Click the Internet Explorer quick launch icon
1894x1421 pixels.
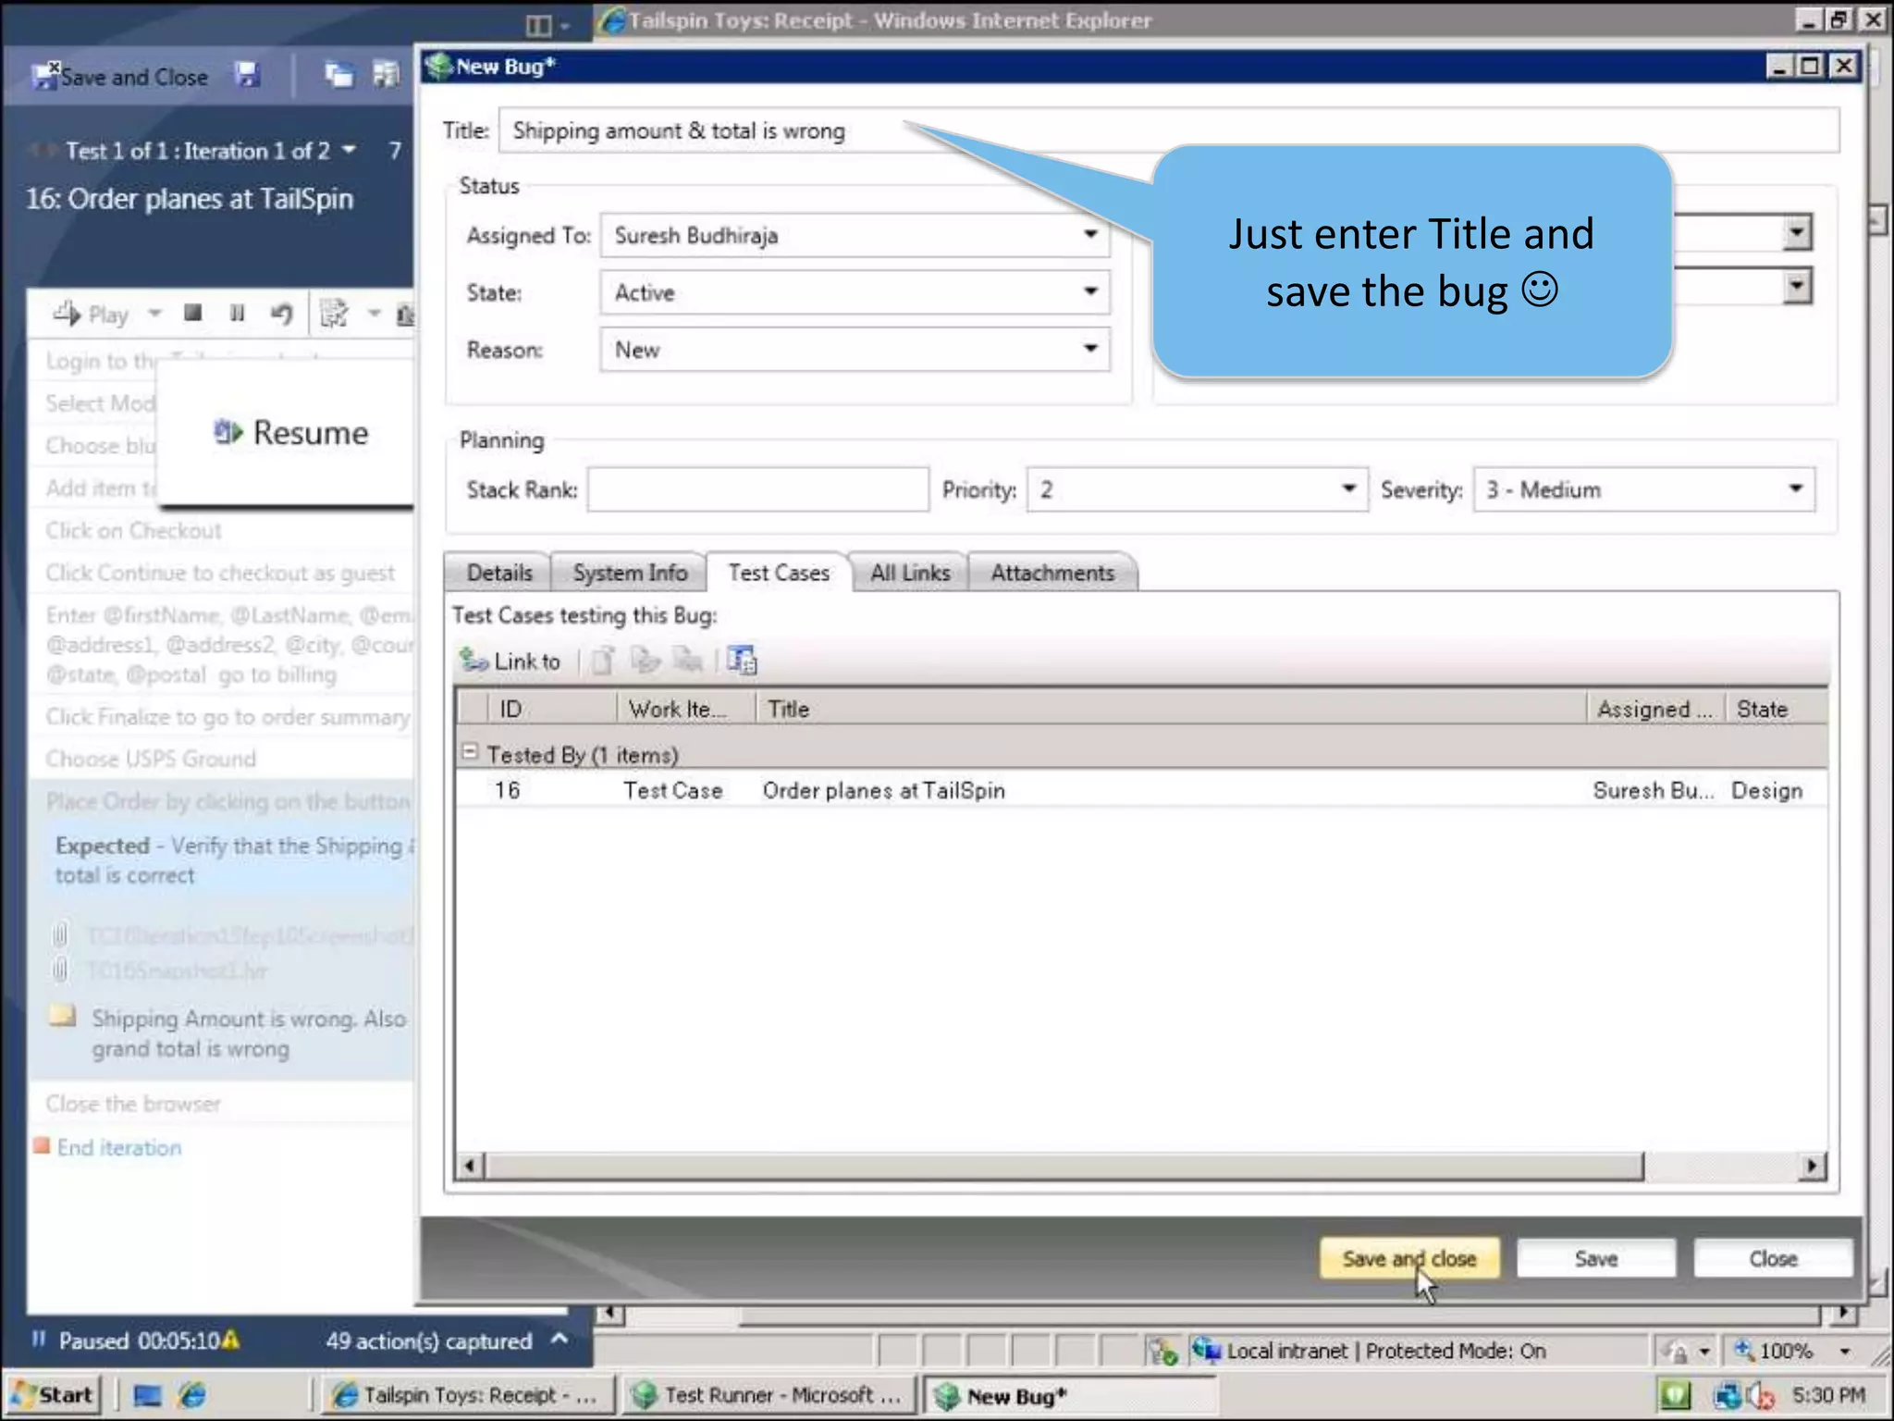coord(192,1395)
